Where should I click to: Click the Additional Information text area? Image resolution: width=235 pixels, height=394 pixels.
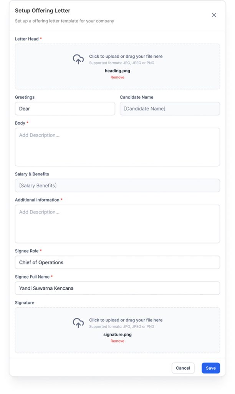(x=118, y=224)
